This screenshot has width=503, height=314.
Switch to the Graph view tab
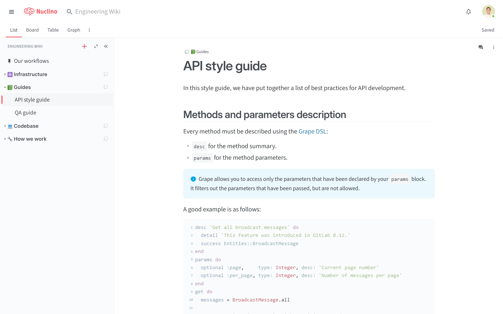pyautogui.click(x=74, y=30)
